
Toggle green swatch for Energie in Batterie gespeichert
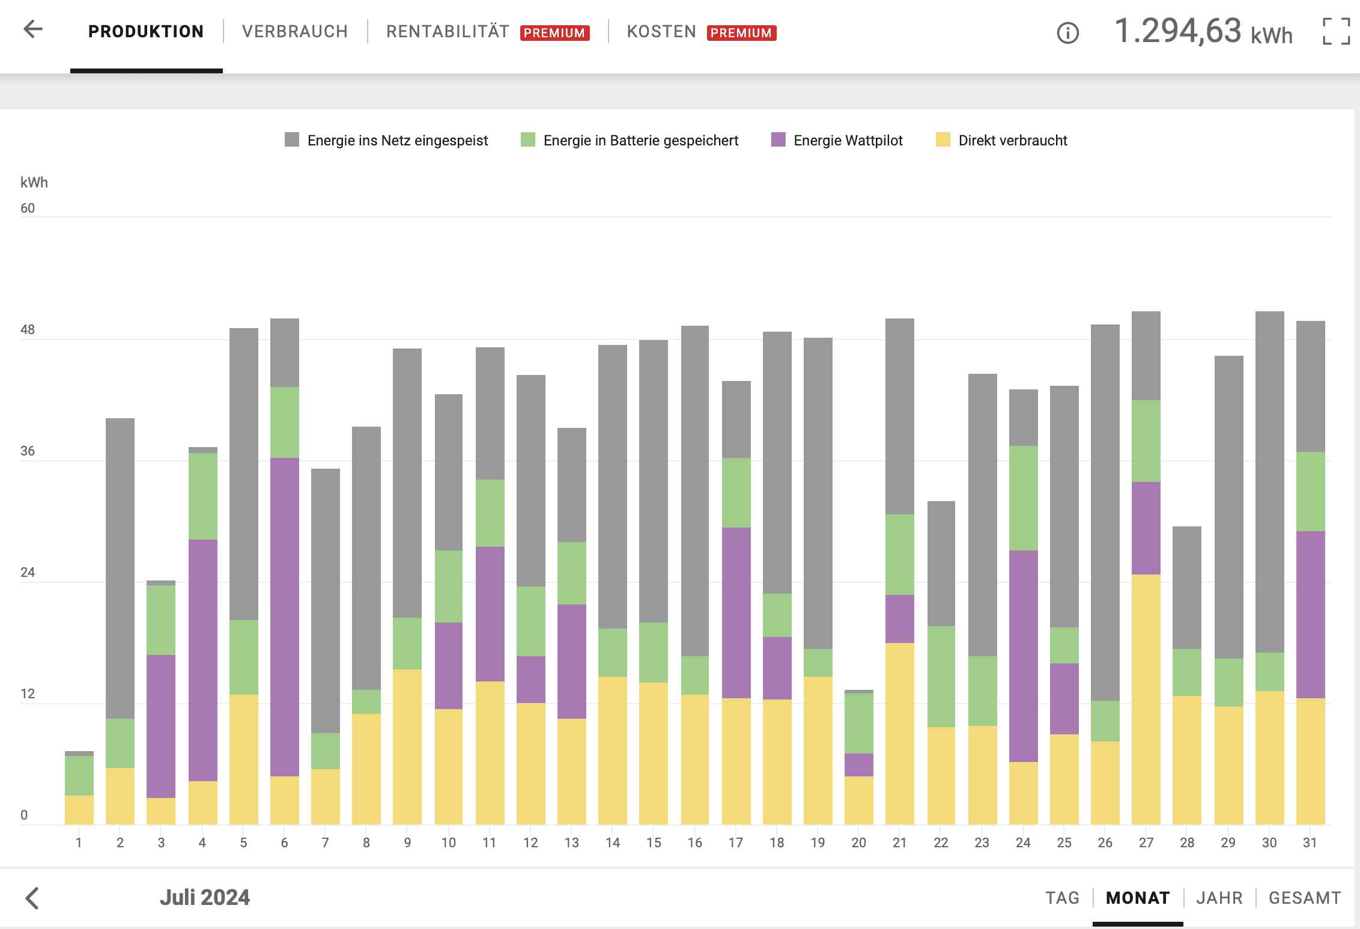coord(528,139)
